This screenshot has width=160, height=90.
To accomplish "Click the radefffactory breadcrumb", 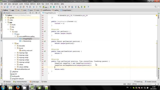I will pos(46,10).
